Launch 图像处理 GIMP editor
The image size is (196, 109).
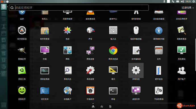22,50
